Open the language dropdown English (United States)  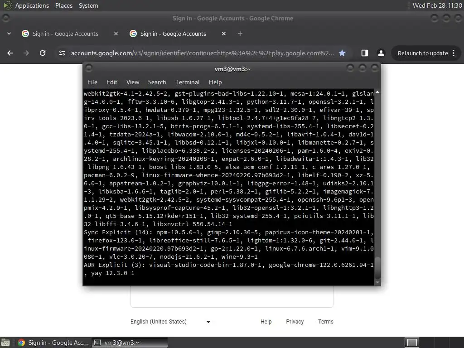pyautogui.click(x=170, y=322)
